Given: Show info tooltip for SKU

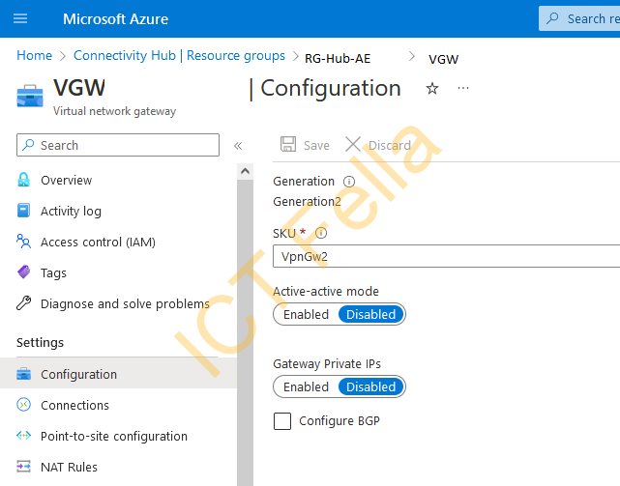Looking at the screenshot, I should click(x=321, y=233).
